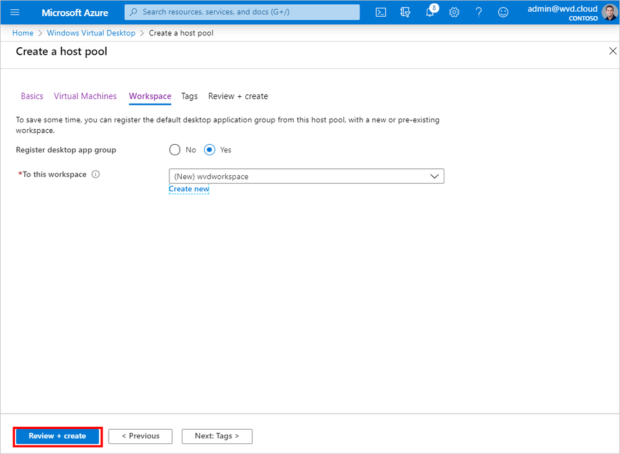Close the Create a host pool blade
The width and height of the screenshot is (620, 454).
tap(613, 51)
